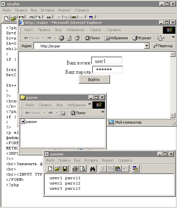The width and height of the screenshot is (177, 208).
Task: Click the Refresh icon in Internet Explorer
Action: [x=69, y=38]
